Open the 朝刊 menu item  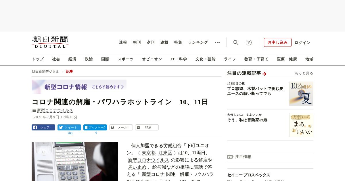pos(137,43)
